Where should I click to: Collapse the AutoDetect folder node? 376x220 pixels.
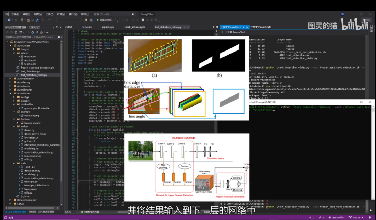(x=10, y=46)
